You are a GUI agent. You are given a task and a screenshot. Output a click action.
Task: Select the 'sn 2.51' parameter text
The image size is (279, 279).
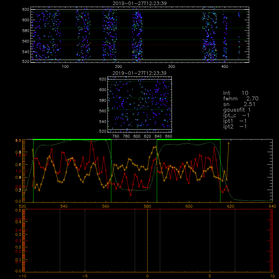tap(239, 104)
